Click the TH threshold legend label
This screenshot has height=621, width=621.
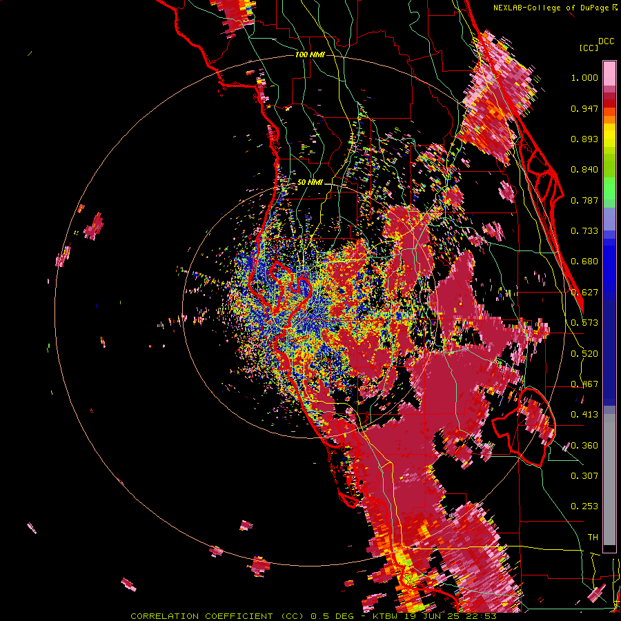click(x=593, y=538)
